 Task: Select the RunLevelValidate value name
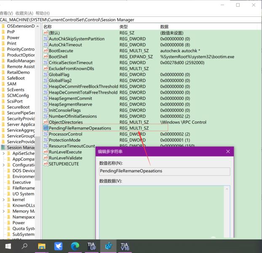tap(66, 158)
